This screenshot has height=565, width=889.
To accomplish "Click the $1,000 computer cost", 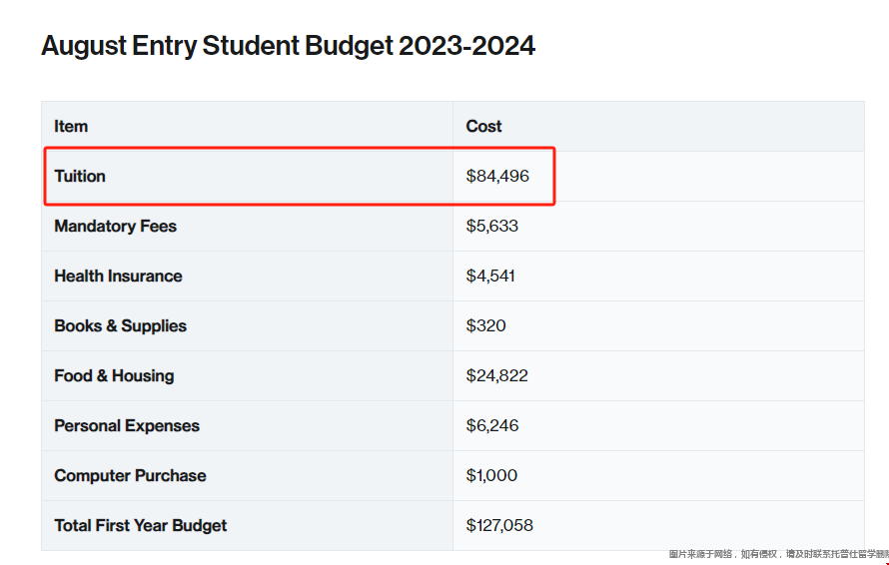I will click(491, 476).
